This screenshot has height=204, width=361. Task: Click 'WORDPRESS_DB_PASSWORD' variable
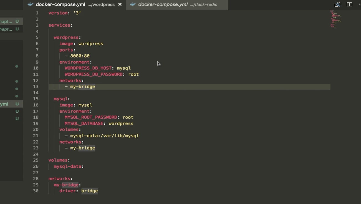point(94,74)
